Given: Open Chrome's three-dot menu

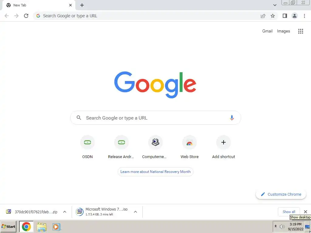Looking at the screenshot, I should [x=304, y=16].
